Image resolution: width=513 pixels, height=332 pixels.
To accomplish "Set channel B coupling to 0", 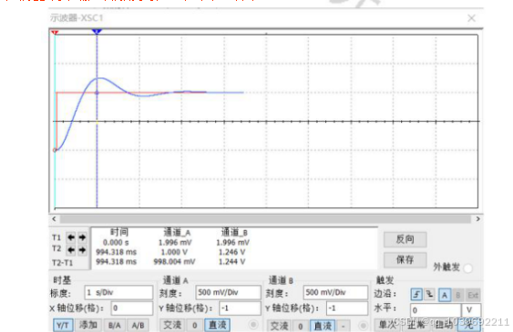I will (x=301, y=326).
